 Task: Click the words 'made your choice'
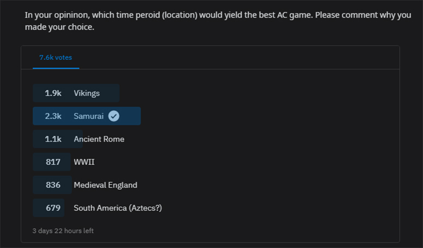[x=59, y=27]
